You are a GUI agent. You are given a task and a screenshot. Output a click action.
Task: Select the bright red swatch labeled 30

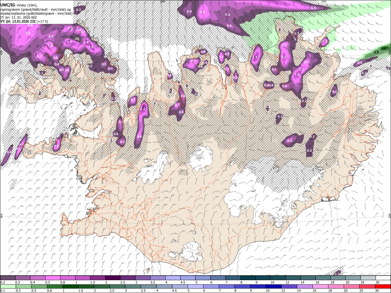(x=383, y=286)
